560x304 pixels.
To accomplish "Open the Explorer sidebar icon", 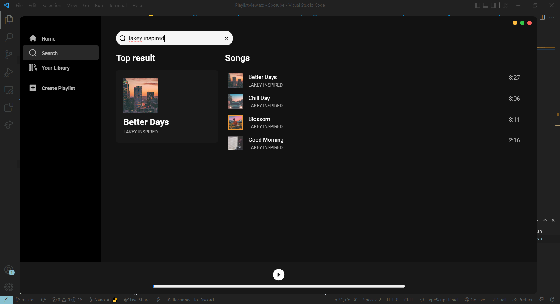I will click(x=8, y=20).
